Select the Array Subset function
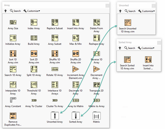Image resolution: width=165 pixels, height=129 pixels. 55,38
